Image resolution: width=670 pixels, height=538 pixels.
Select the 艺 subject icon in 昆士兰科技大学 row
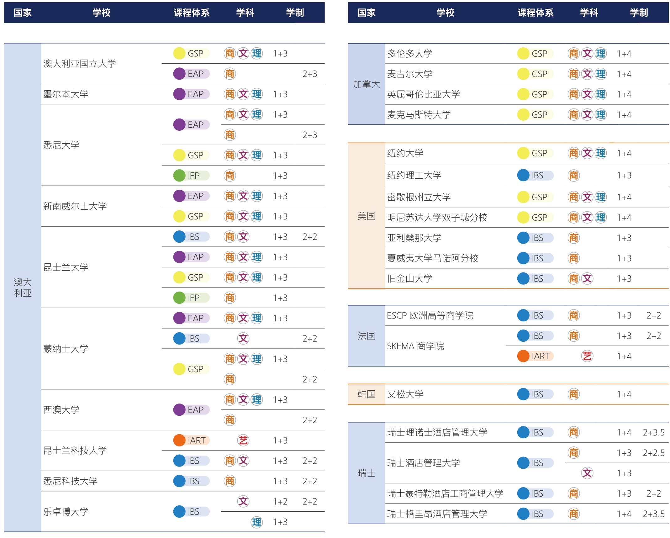point(243,440)
